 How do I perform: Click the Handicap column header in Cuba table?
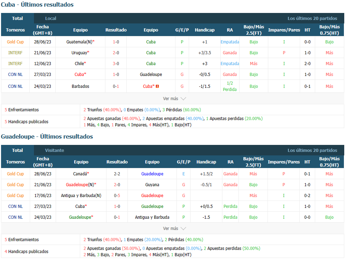click(x=205, y=30)
